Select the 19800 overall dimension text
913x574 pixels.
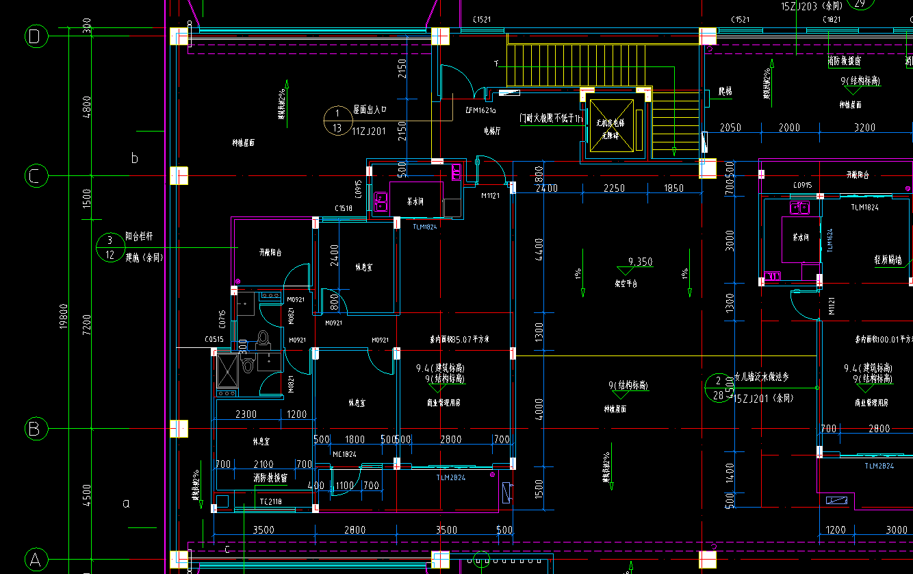64,316
